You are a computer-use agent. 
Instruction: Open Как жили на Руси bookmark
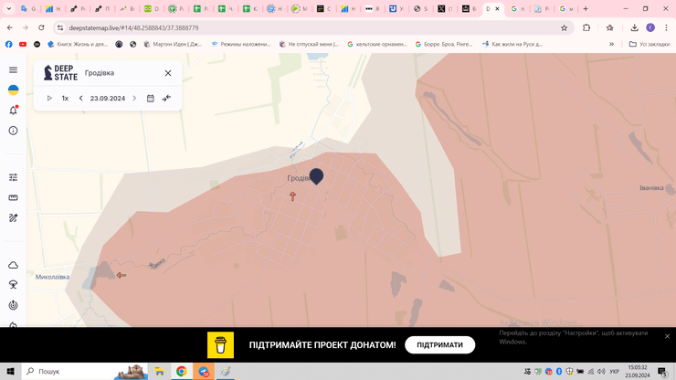pos(512,44)
